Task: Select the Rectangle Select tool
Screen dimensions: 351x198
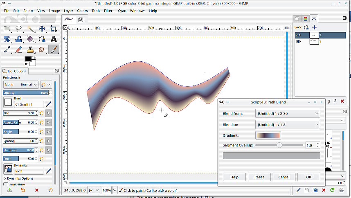Action: (x=7, y=29)
